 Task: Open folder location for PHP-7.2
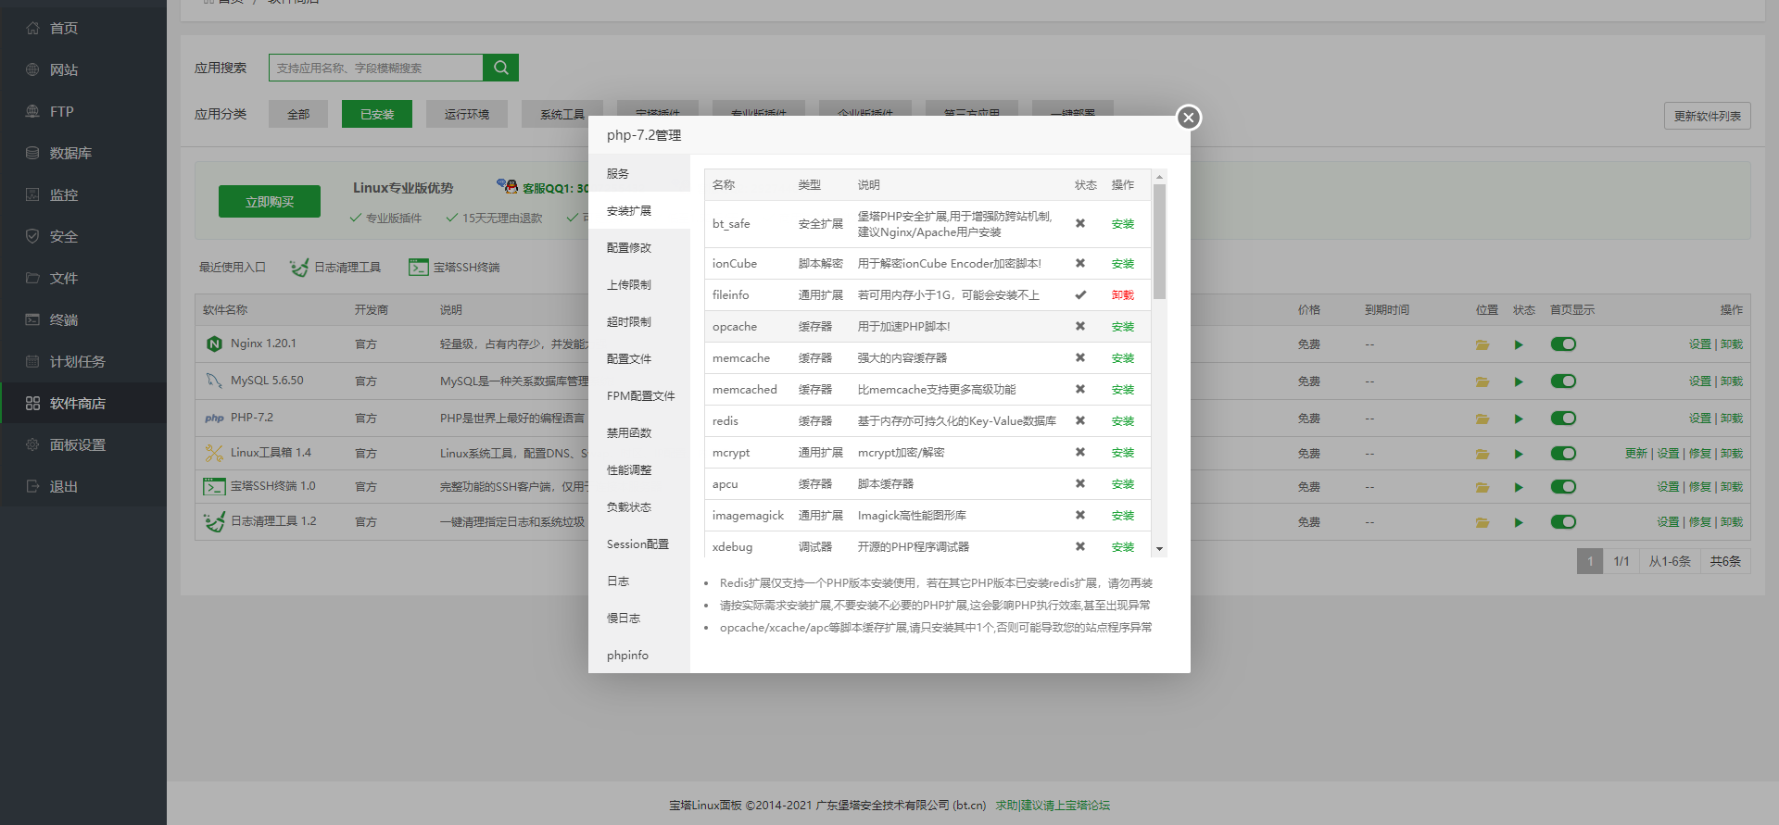pyautogui.click(x=1482, y=419)
